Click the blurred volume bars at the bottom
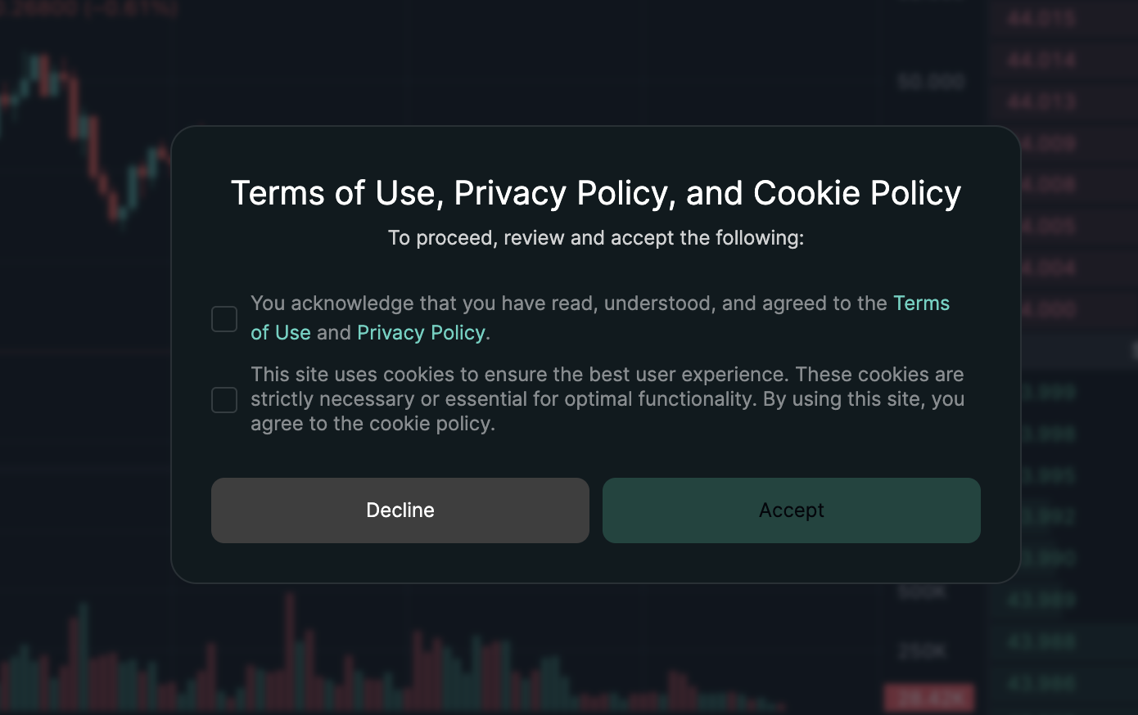The height and width of the screenshot is (715, 1138). [x=393, y=663]
